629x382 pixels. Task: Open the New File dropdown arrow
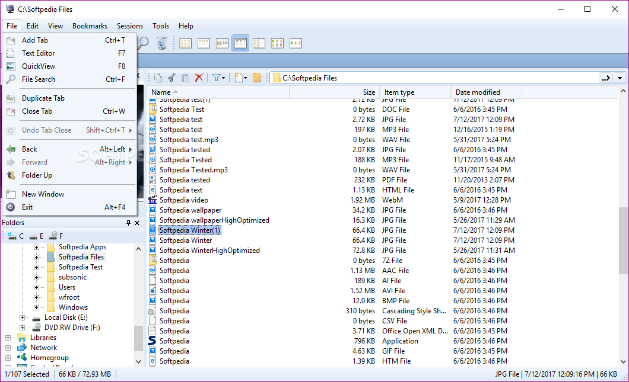246,78
